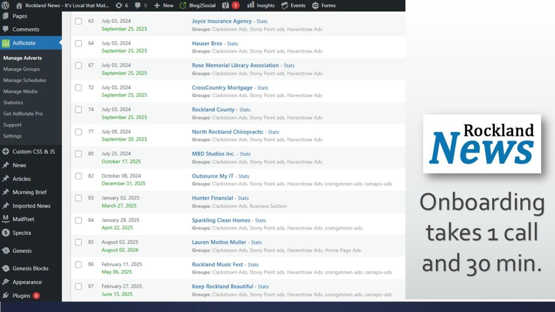Tick the MBD Studios Inc. checkbox
Viewport: 555px width, 312px height.
(79, 154)
